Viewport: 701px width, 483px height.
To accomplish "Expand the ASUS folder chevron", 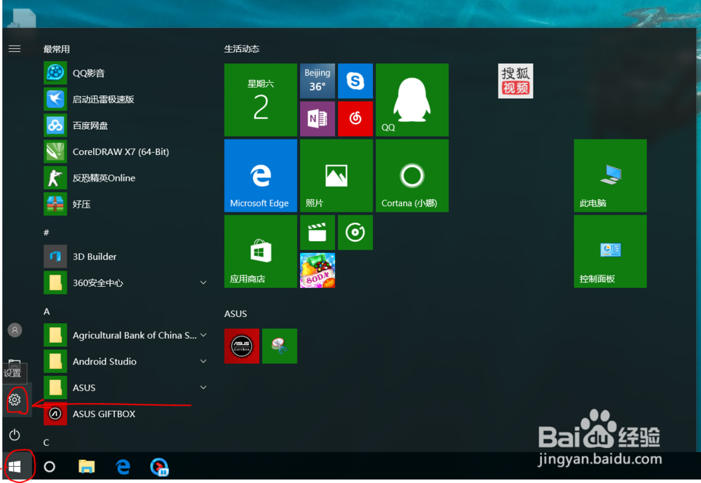I will point(203,387).
